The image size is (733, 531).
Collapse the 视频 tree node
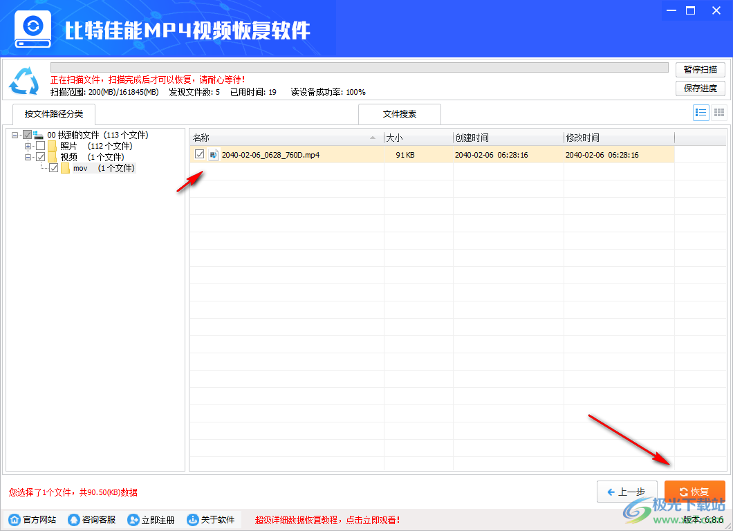pyautogui.click(x=28, y=157)
